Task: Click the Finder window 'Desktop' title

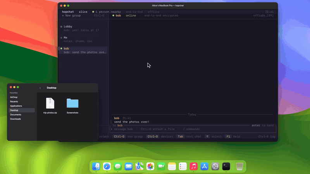Action: click(52, 88)
